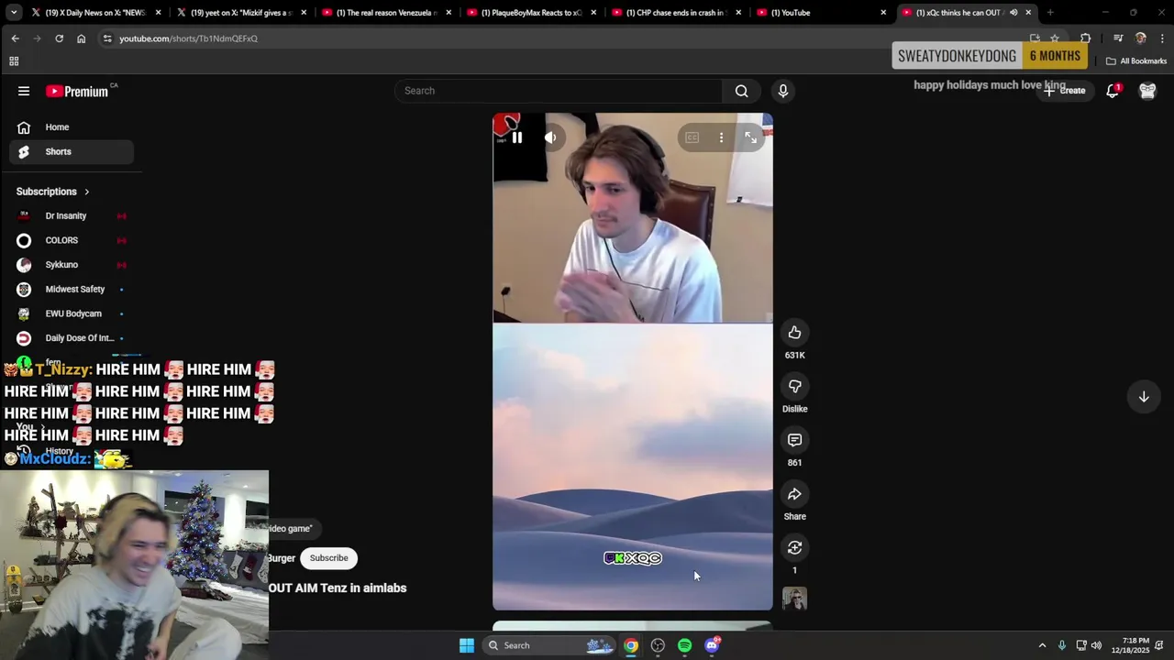Viewport: 1174px width, 660px height.
Task: Open Discord from the taskbar
Action: [712, 645]
